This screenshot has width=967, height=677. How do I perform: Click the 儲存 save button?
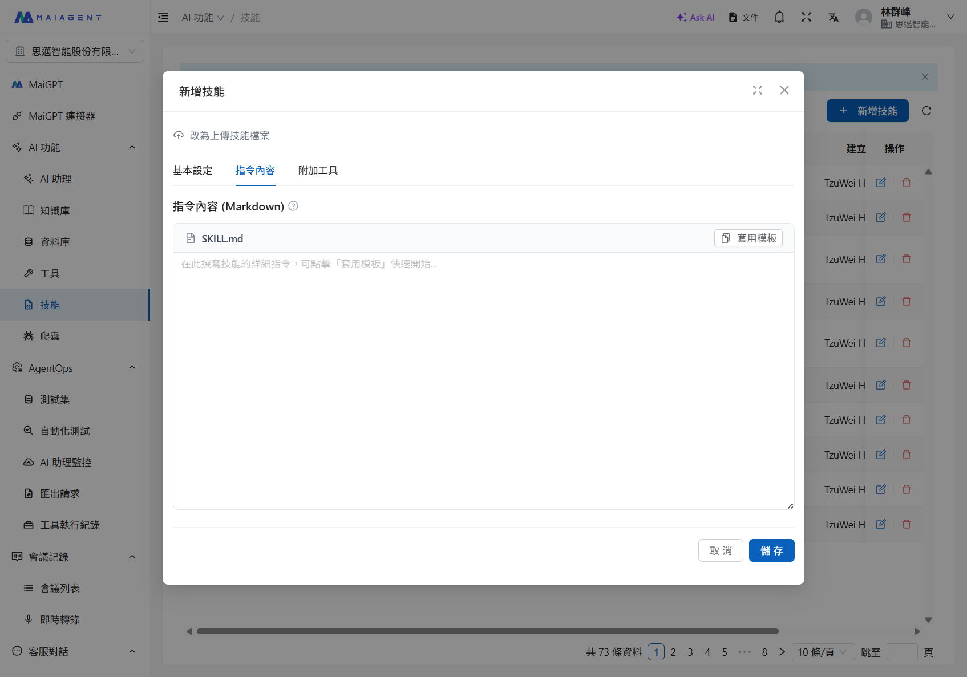[771, 550]
